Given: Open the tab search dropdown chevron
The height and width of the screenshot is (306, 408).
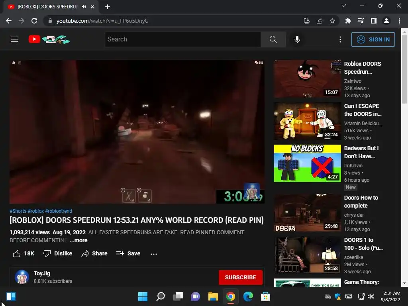Looking at the screenshot, I should click(344, 6).
